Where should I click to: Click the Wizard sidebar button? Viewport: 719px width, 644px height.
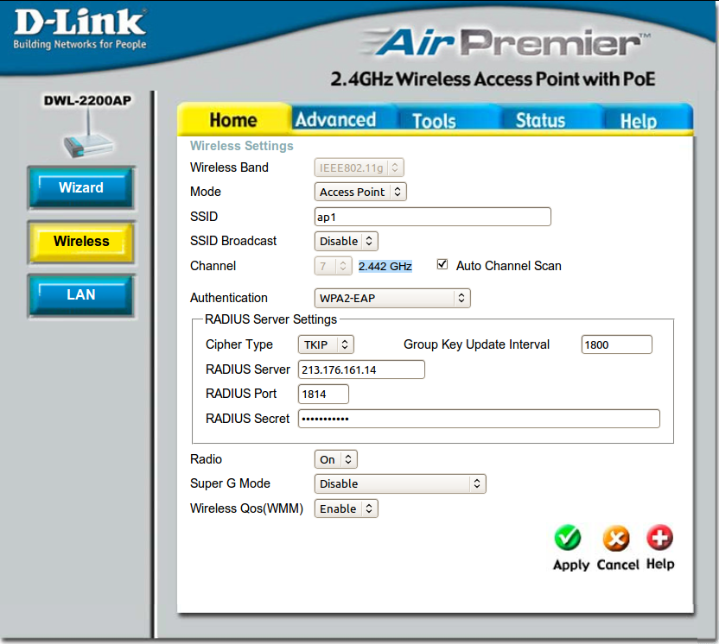pos(81,188)
